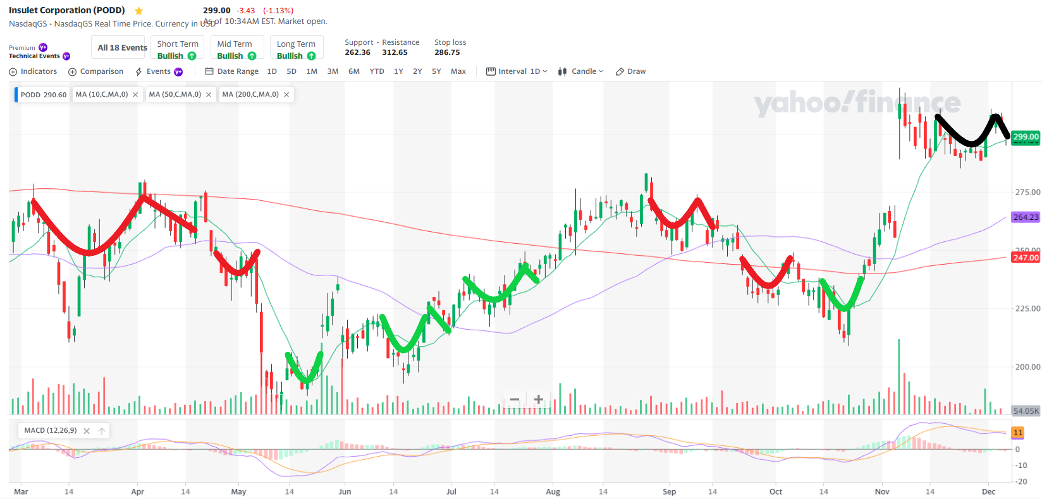Open the Long Term Bullish outlook
The height and width of the screenshot is (499, 1042).
point(297,47)
